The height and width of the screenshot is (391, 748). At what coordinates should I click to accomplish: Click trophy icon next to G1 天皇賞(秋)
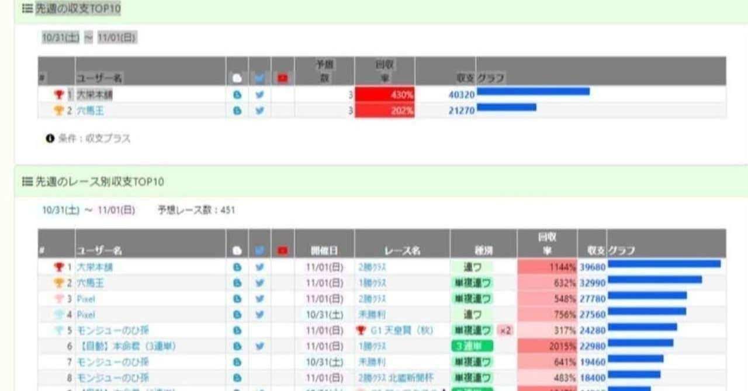[x=361, y=330]
